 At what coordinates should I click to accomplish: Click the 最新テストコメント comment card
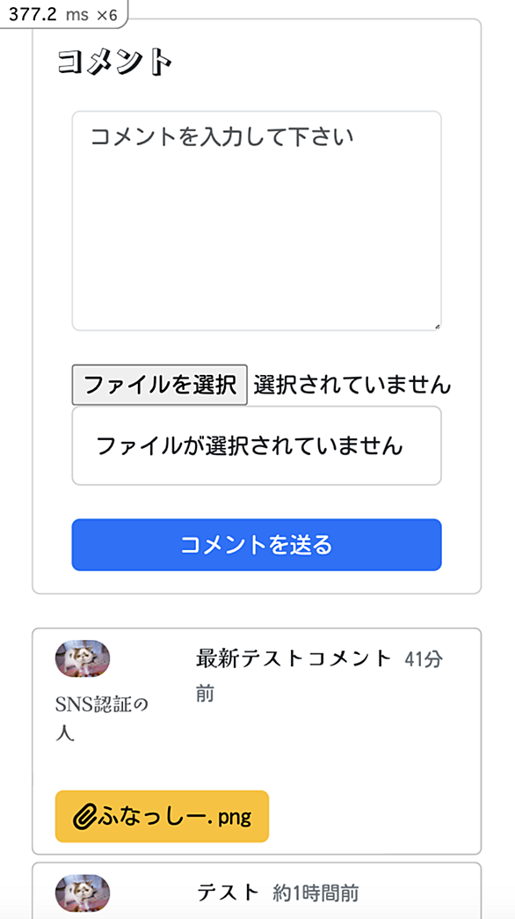click(x=257, y=741)
